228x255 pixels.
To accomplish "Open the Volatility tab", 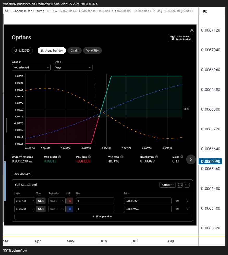I will (x=93, y=51).
